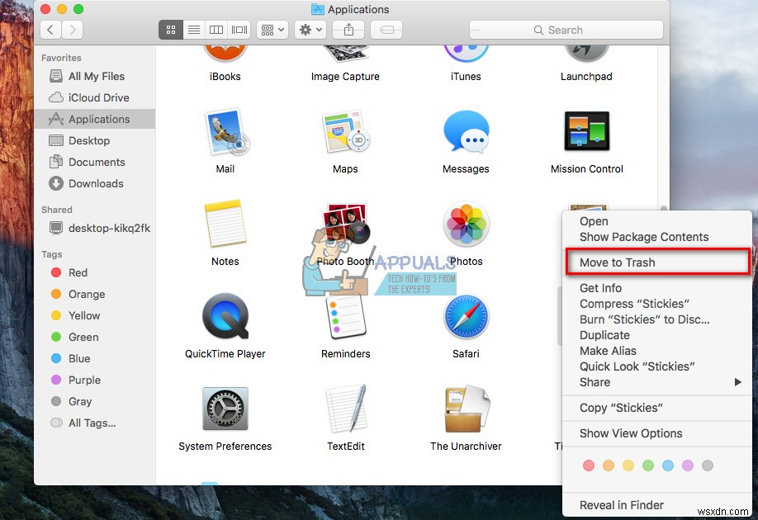Click inside the Search field
Screen dimensions: 758x520
pos(566,29)
